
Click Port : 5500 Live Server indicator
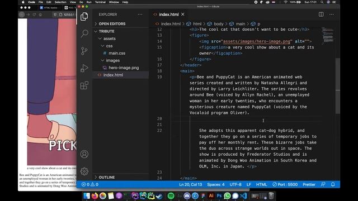pyautogui.click(x=285, y=184)
